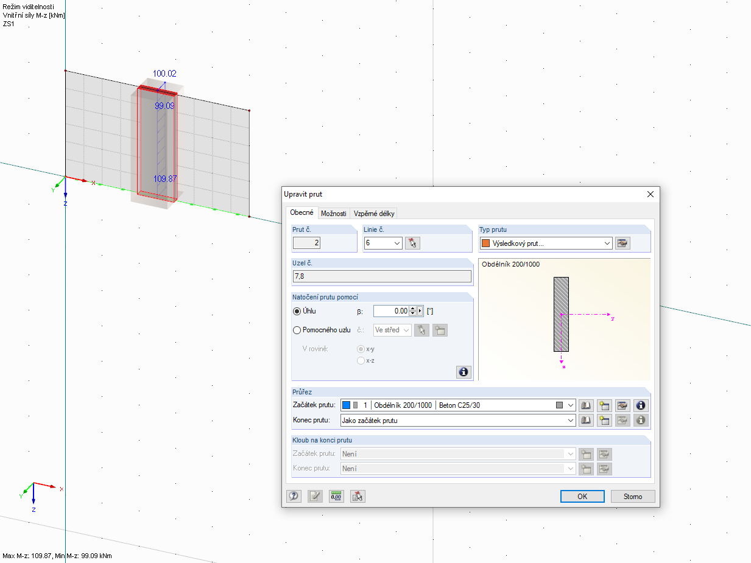Screen dimensions: 751x563
Task: Open β angle arrow menu button
Action: 420,311
